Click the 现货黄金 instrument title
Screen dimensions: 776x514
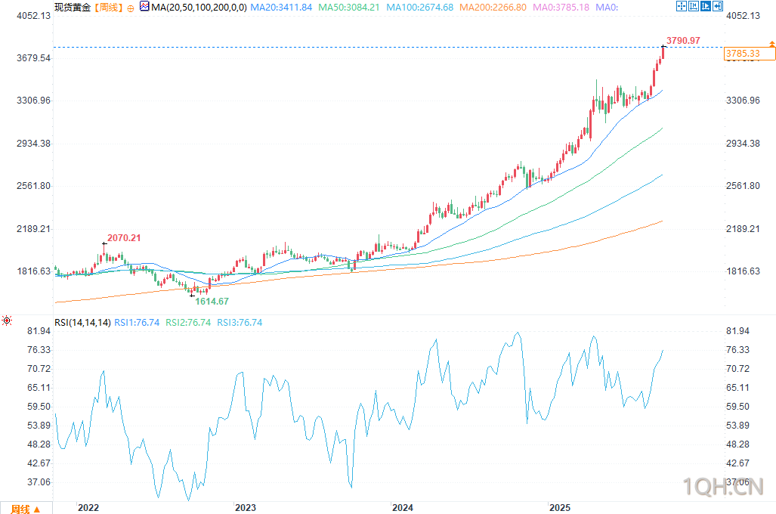(73, 8)
